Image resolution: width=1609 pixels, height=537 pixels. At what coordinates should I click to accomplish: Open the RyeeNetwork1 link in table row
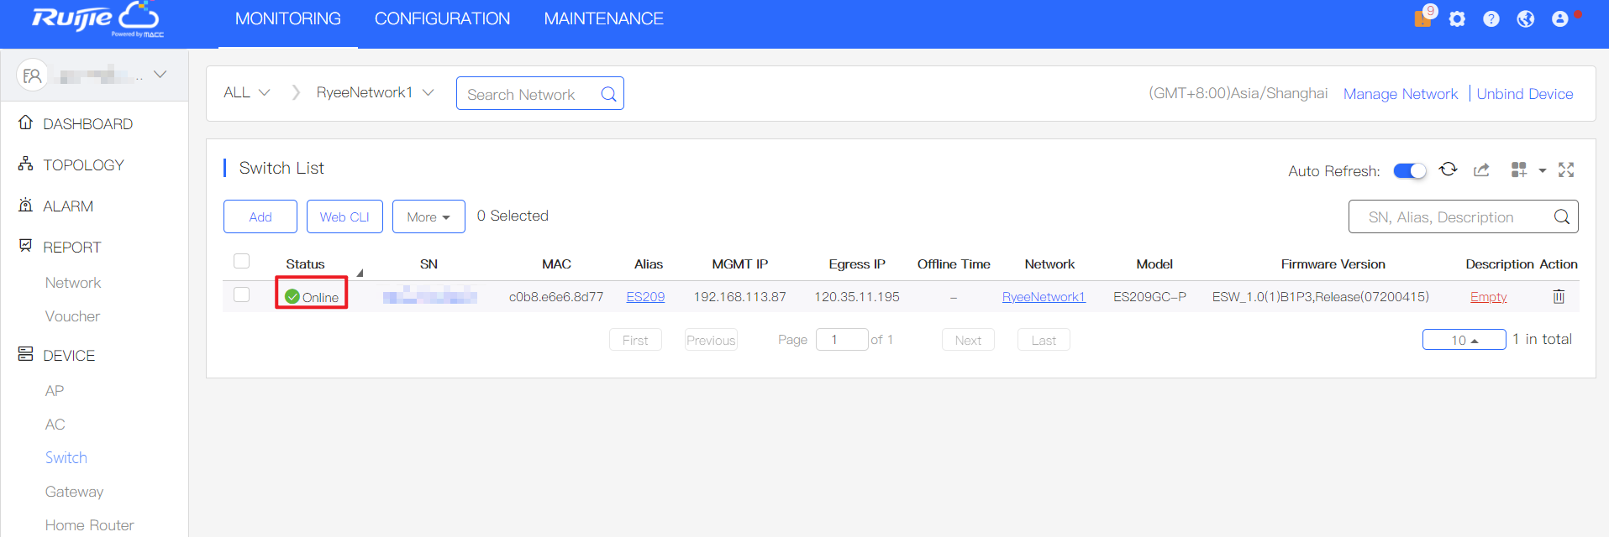point(1044,297)
